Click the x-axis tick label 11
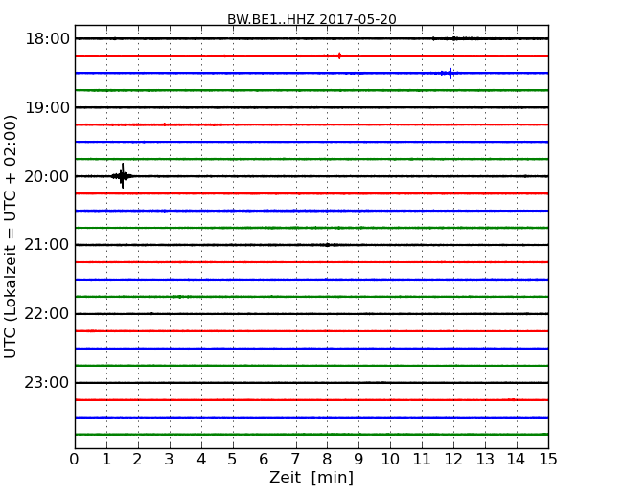 pos(422,460)
